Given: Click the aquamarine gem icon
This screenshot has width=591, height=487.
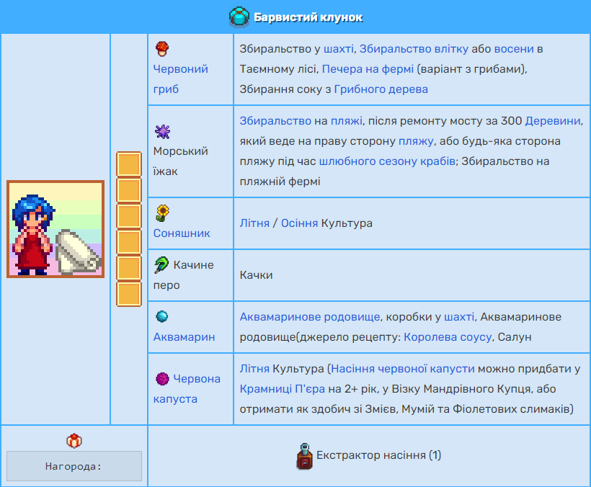Looking at the screenshot, I should tap(162, 316).
